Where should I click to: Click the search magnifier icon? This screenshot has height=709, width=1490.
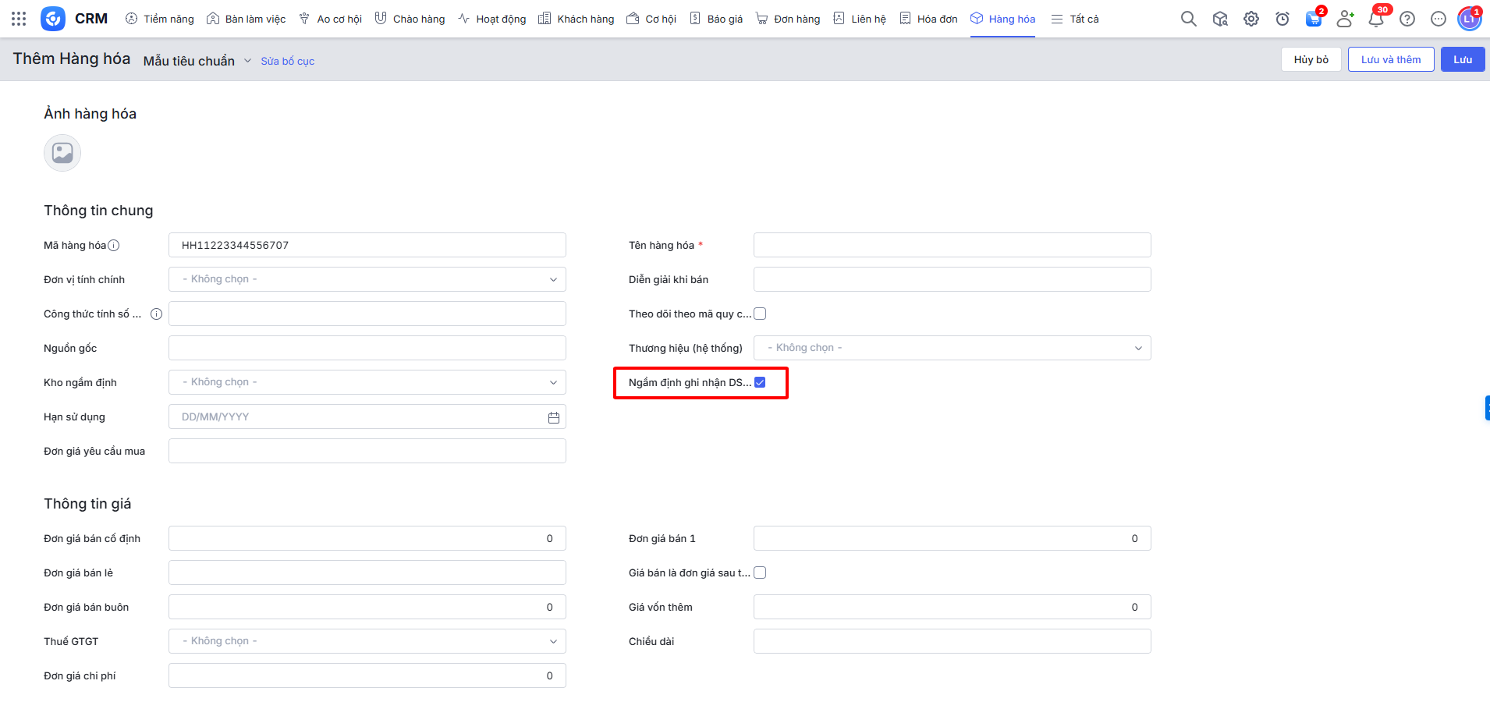pos(1188,19)
